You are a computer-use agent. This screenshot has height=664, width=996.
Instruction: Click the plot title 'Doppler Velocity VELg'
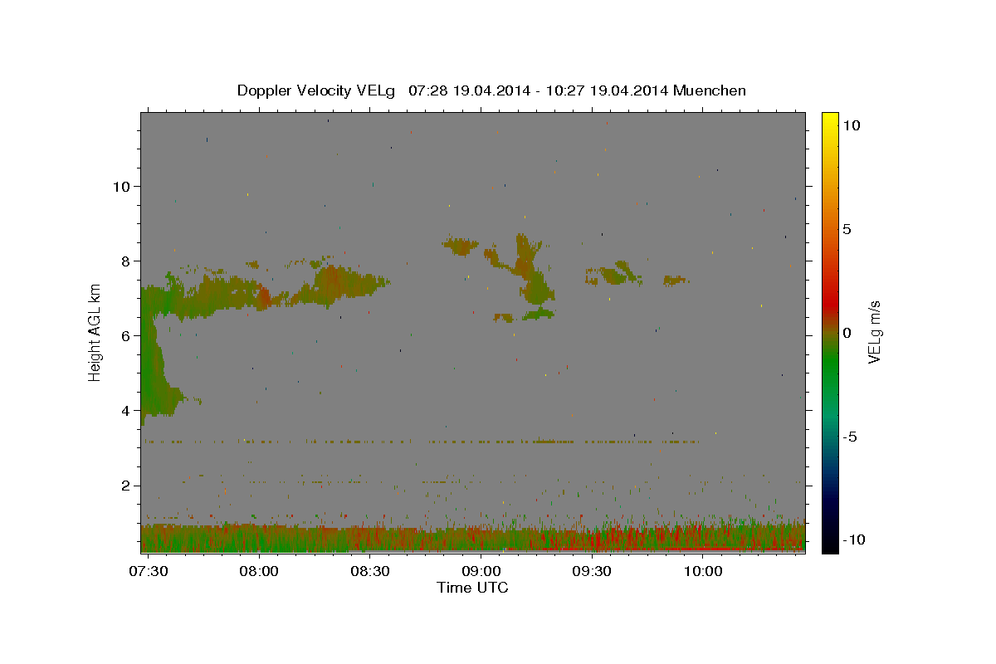[x=317, y=90]
